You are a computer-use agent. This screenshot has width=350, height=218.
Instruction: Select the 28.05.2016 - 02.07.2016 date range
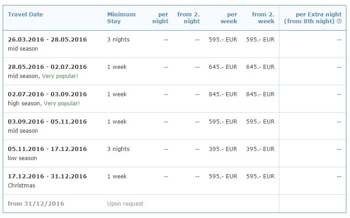tap(47, 67)
